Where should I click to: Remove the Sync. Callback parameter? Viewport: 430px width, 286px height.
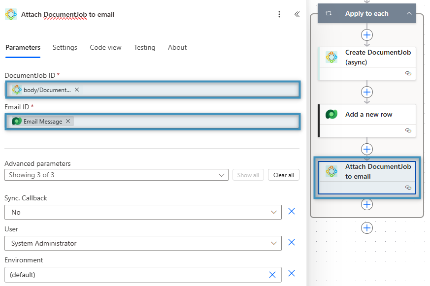[291, 212]
